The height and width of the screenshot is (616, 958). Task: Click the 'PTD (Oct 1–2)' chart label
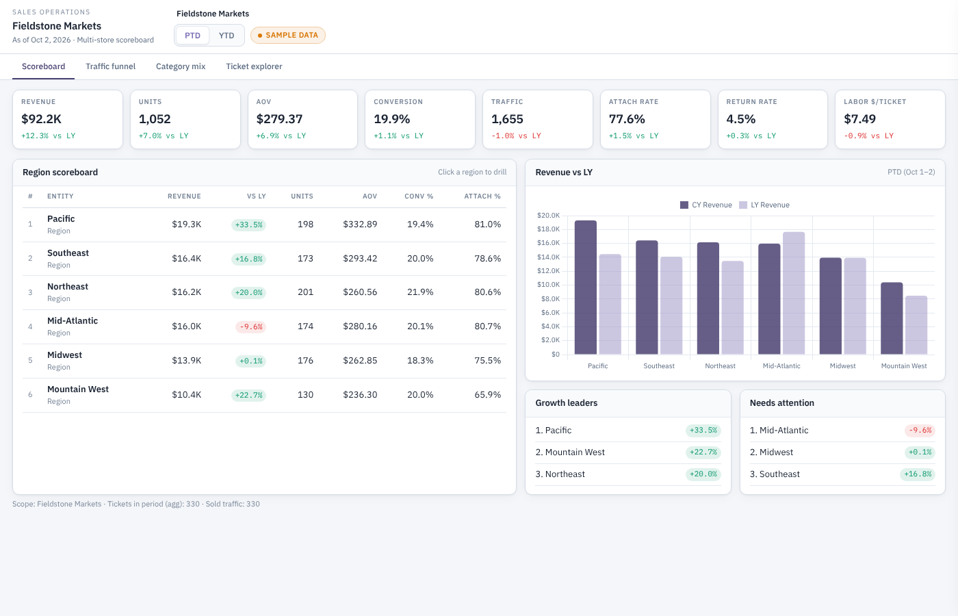911,172
